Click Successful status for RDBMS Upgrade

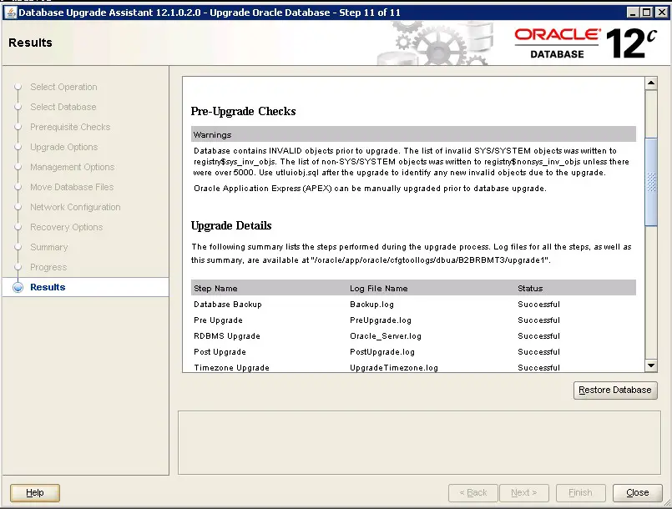point(538,336)
